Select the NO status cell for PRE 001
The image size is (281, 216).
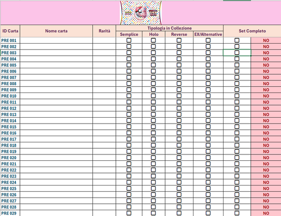(266, 40)
